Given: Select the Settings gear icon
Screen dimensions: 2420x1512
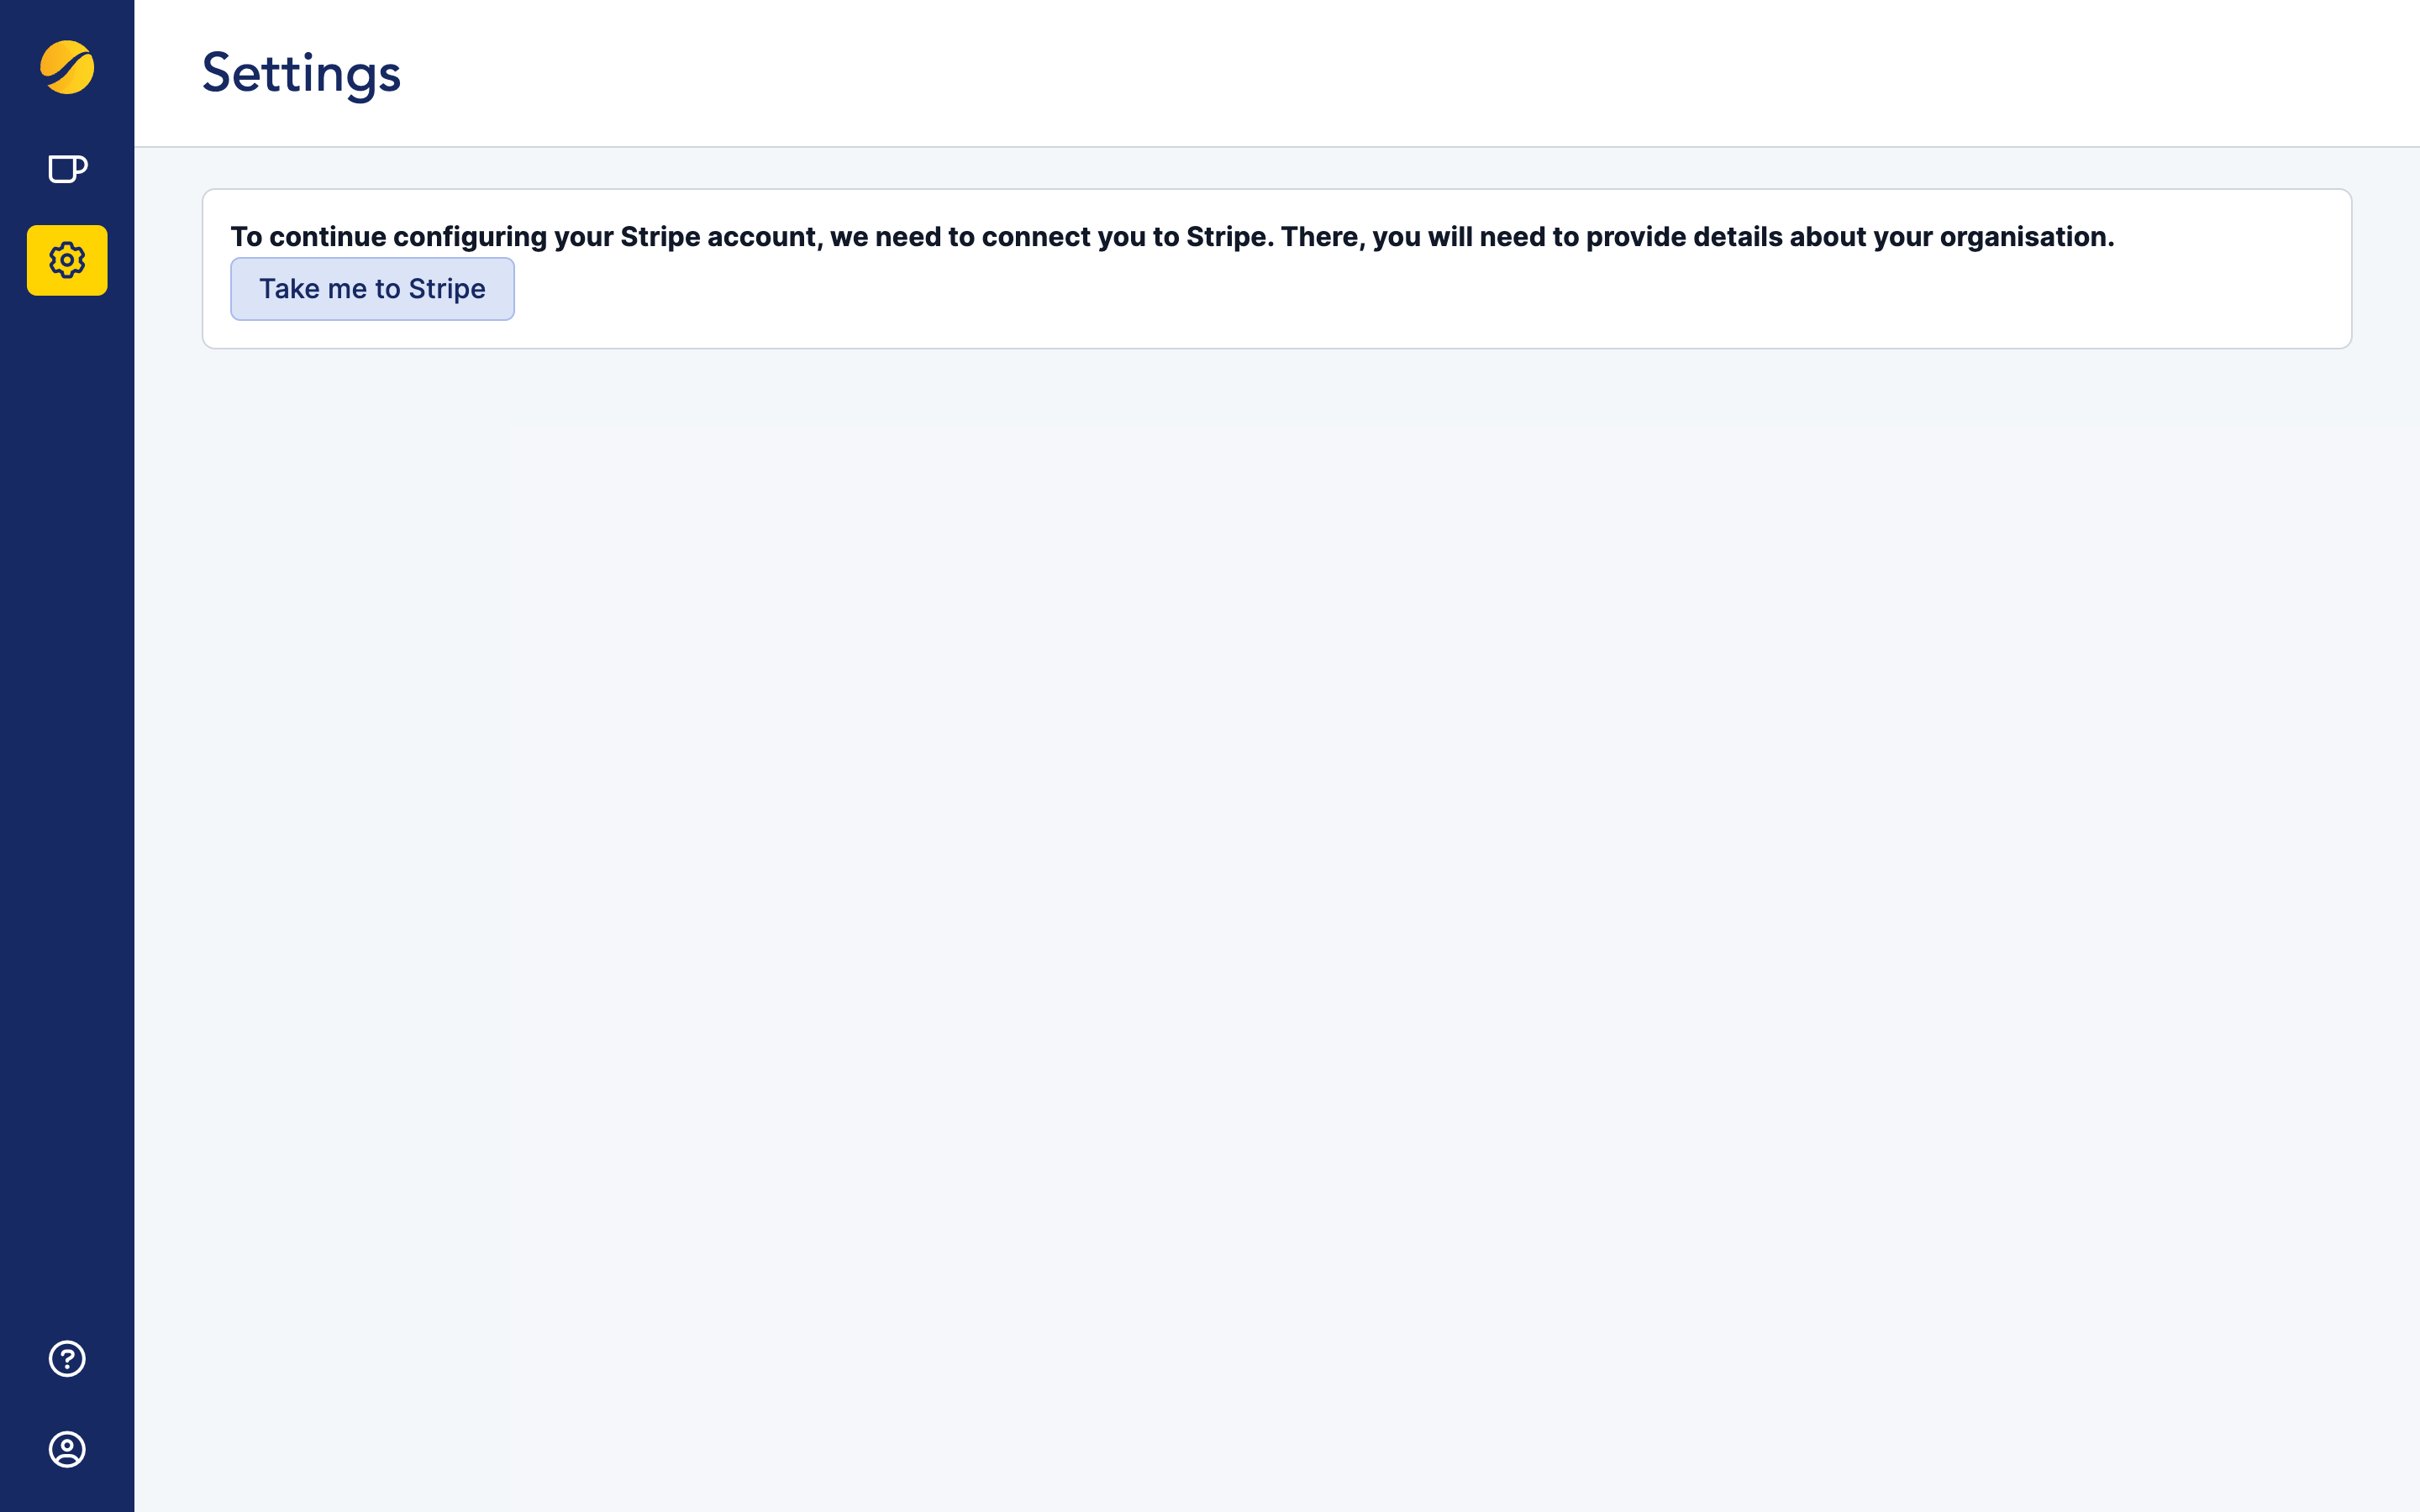Looking at the screenshot, I should (x=67, y=260).
